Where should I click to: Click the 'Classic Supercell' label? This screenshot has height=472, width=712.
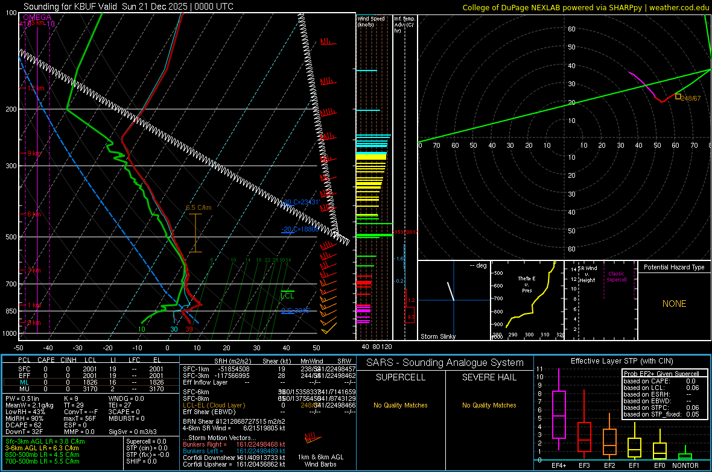click(x=617, y=277)
